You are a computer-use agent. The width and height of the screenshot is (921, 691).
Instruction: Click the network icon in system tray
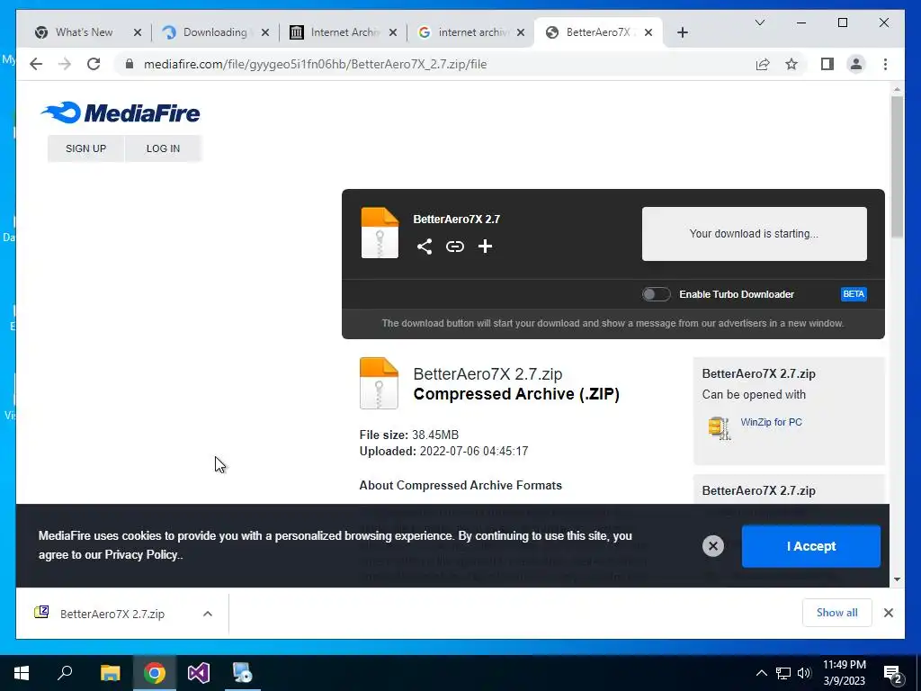click(783, 673)
